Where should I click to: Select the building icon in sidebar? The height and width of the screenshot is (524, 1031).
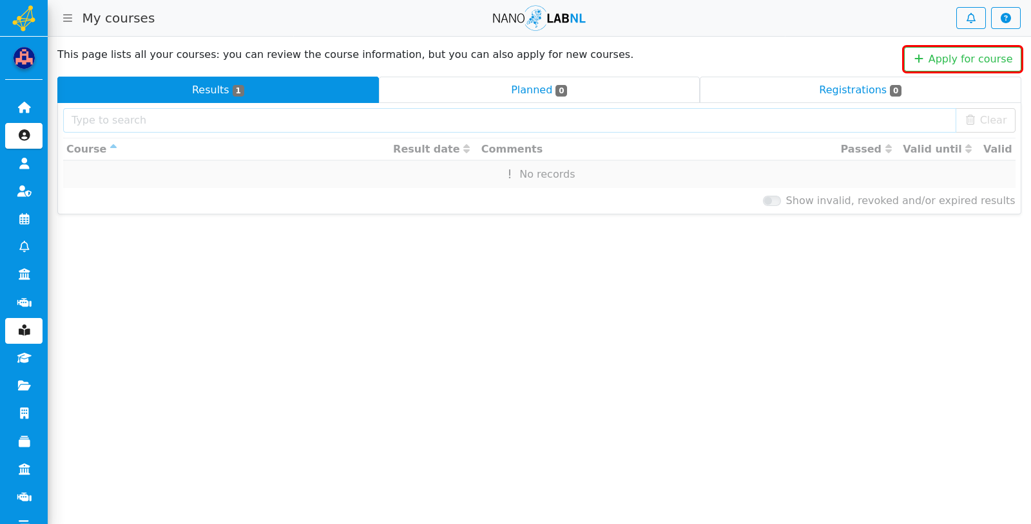point(24,413)
